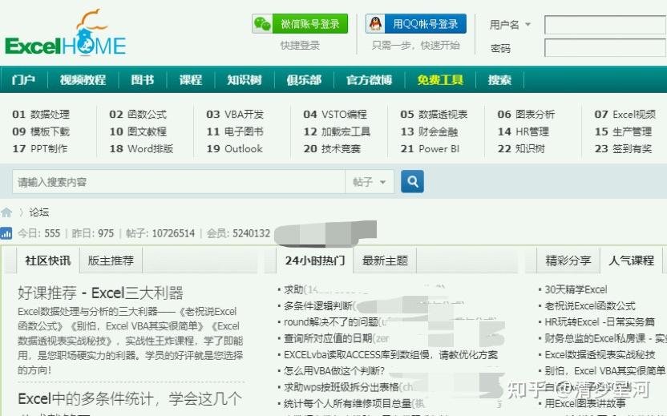667x416 pixels.
Task: Log in with 用QQ帐号登录 button
Action: coord(415,24)
